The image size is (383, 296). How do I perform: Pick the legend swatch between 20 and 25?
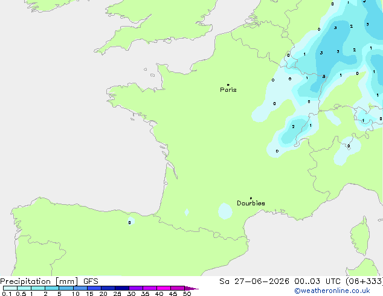tap(108, 288)
